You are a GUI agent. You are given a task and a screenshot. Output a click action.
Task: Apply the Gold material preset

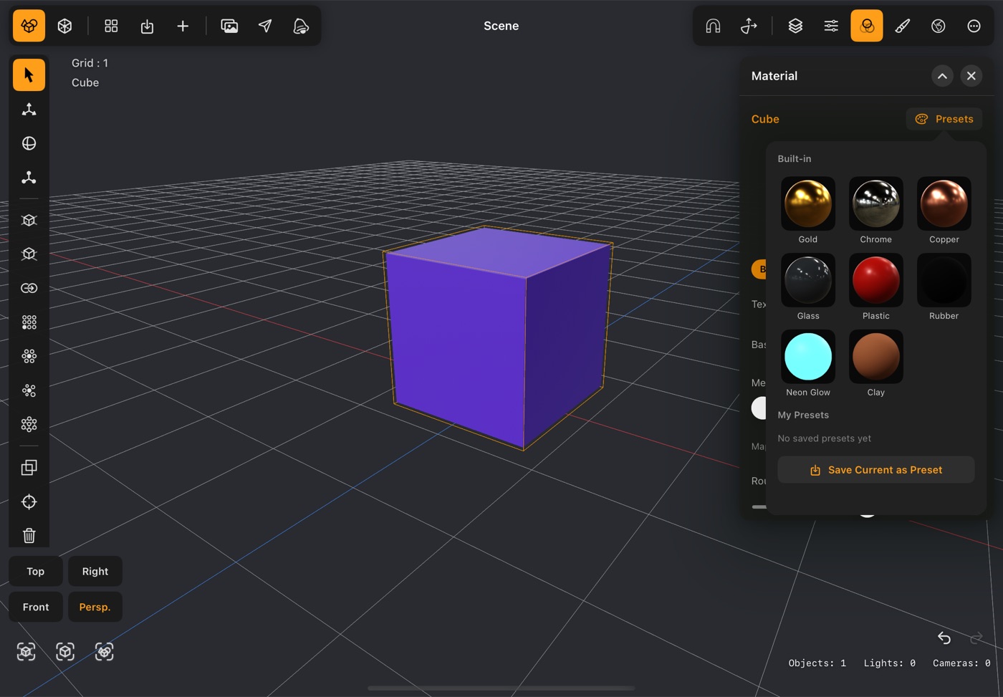(x=808, y=203)
